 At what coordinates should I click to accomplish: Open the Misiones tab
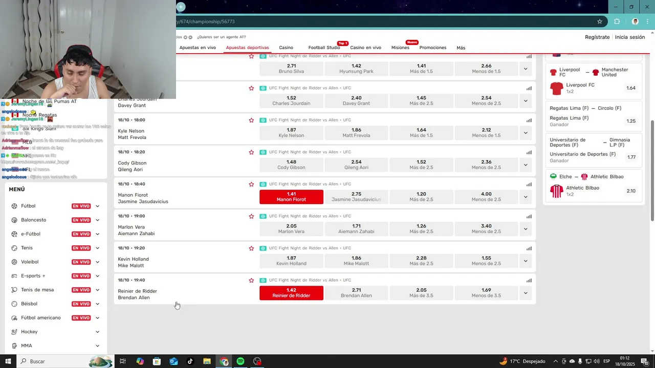(x=400, y=48)
